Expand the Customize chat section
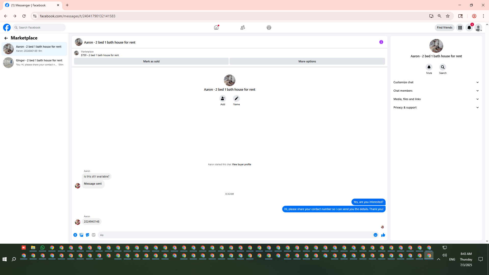 click(436, 82)
